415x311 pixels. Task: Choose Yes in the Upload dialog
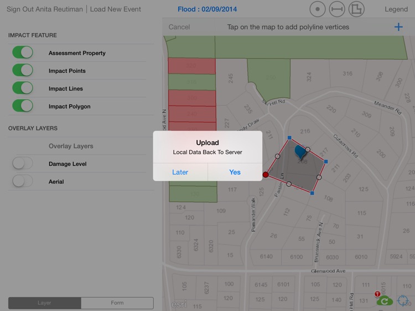235,172
